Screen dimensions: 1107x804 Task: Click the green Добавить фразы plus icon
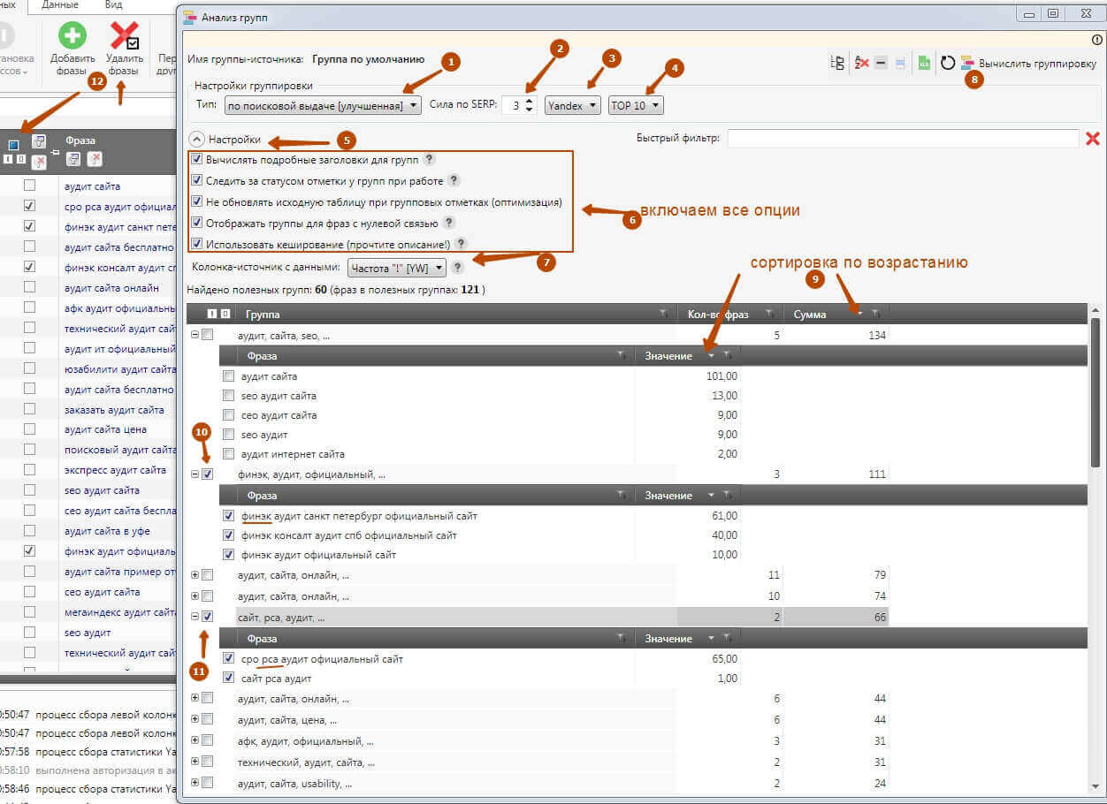73,35
